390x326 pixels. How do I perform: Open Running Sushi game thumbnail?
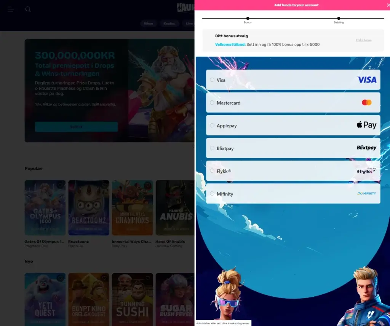point(132,299)
